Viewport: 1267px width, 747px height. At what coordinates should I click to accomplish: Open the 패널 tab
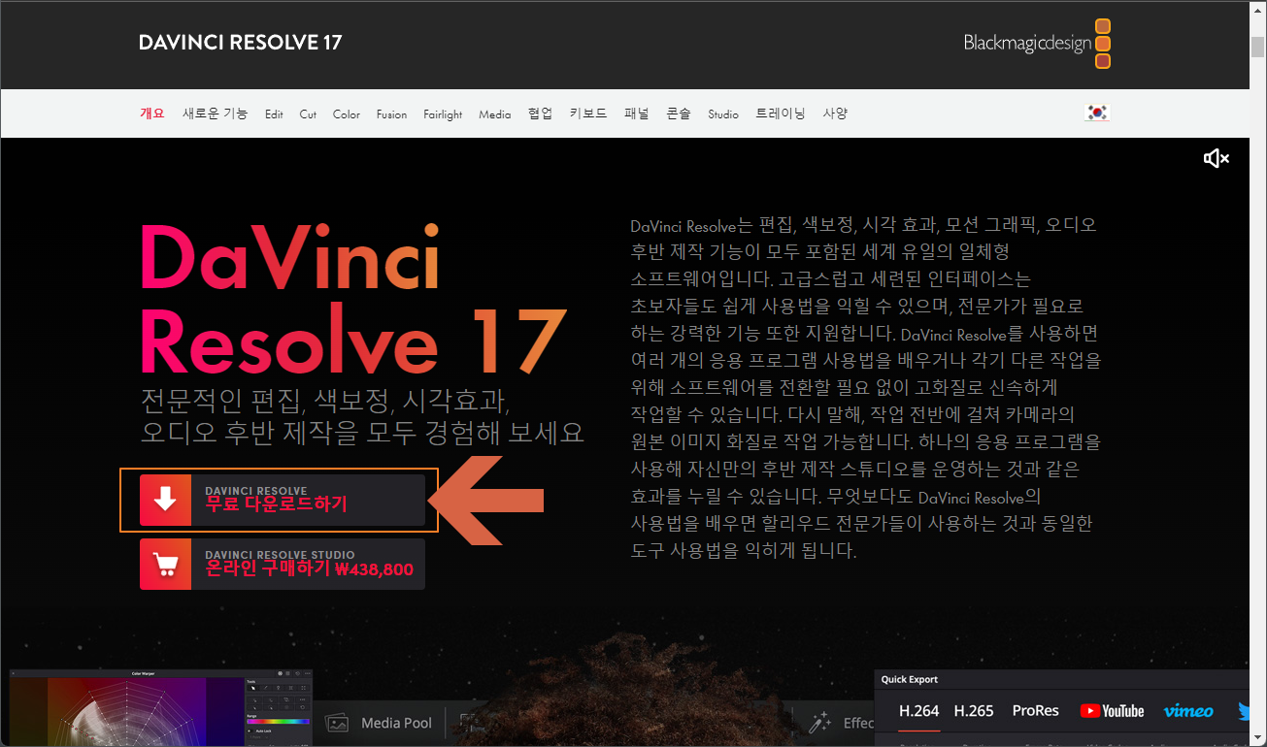tap(637, 114)
